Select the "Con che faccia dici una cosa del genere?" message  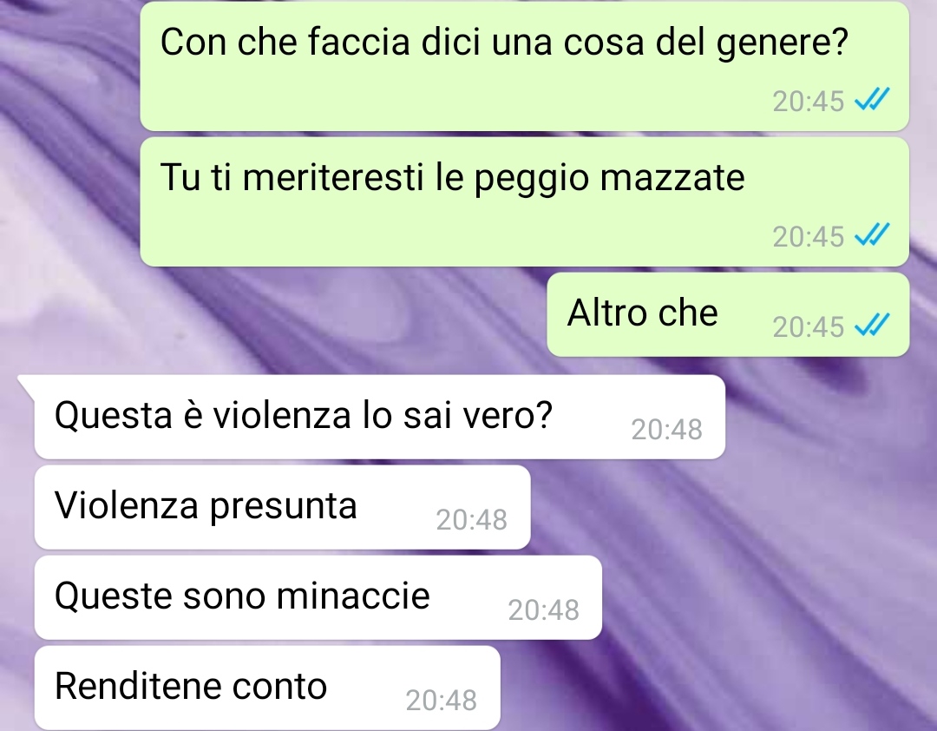coord(524,66)
